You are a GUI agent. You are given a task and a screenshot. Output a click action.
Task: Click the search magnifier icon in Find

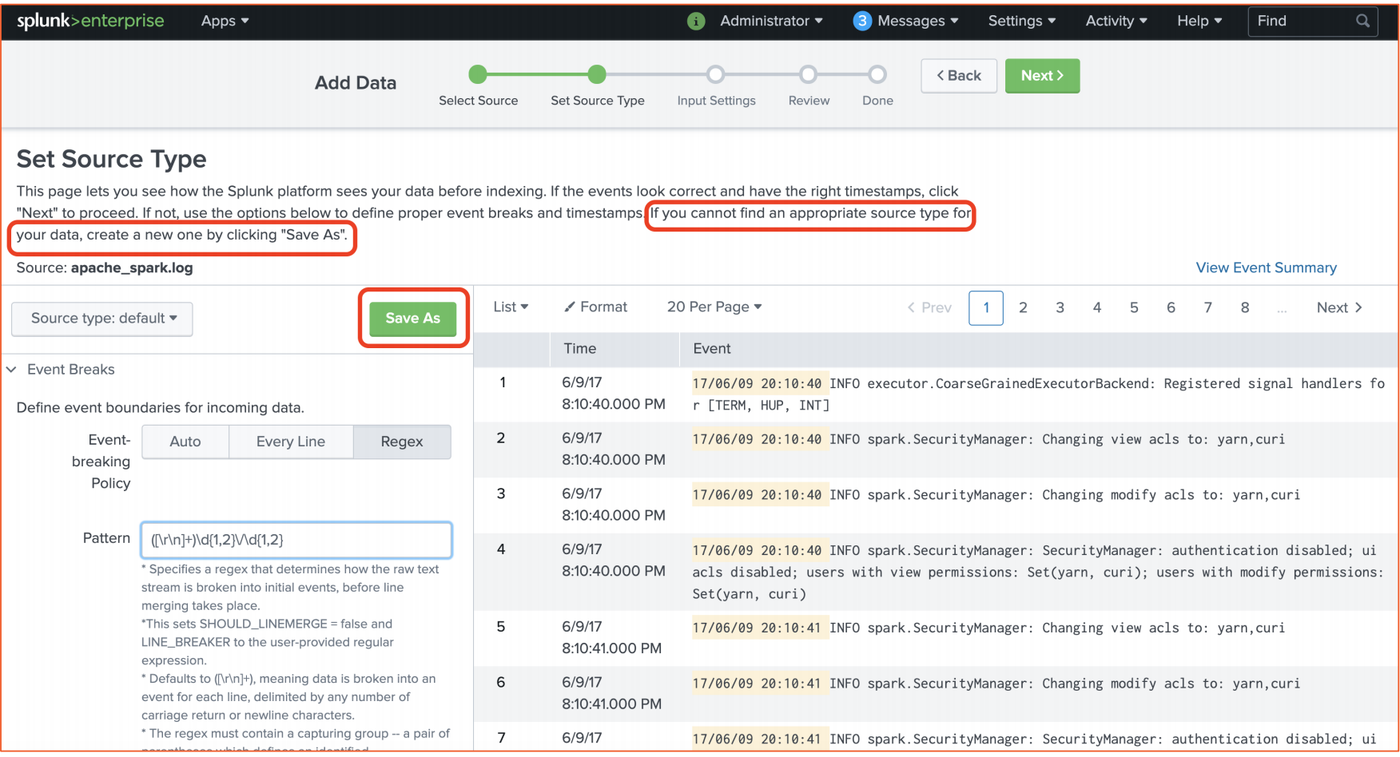pyautogui.click(x=1362, y=21)
